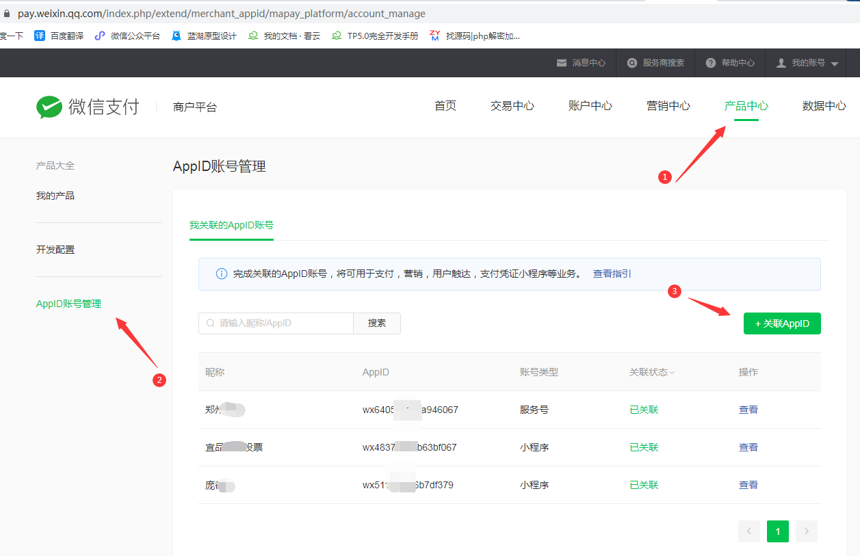
Task: Select 开发配置 in the sidebar
Action: (55, 250)
